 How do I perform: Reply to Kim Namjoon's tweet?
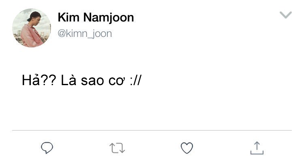(x=47, y=148)
